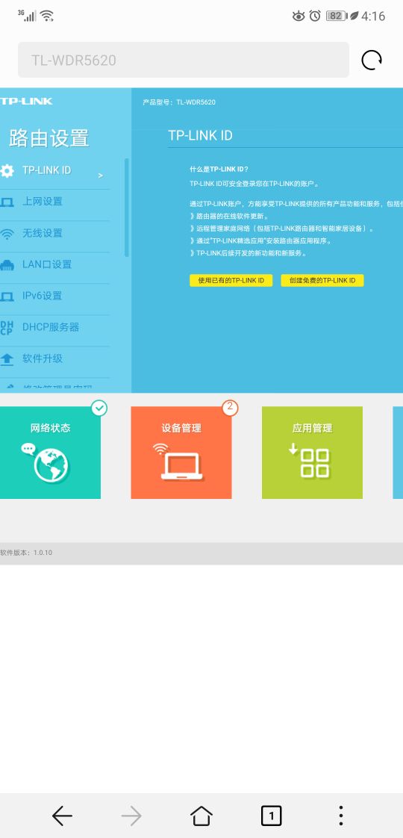Click the 路由设置 heading
403x838 pixels.
(x=49, y=138)
